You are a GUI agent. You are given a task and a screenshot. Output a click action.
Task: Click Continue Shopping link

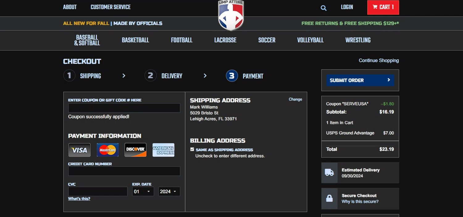coord(379,60)
